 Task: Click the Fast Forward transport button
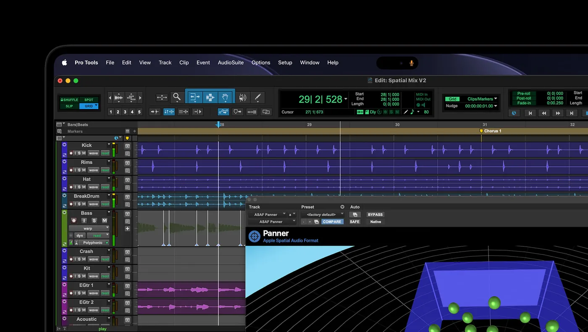click(x=558, y=113)
